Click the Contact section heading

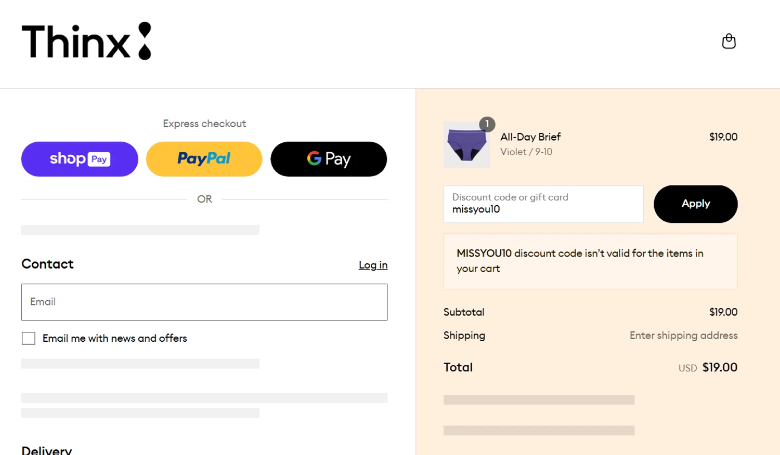(47, 264)
